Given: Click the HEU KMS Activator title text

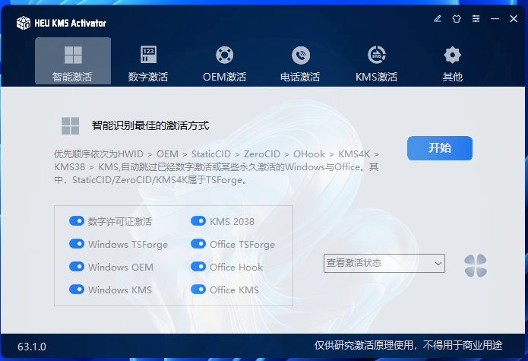Looking at the screenshot, I should pyautogui.click(x=71, y=23).
